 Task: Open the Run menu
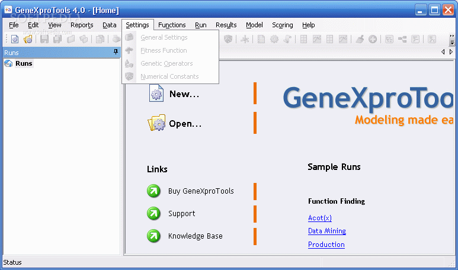point(201,25)
